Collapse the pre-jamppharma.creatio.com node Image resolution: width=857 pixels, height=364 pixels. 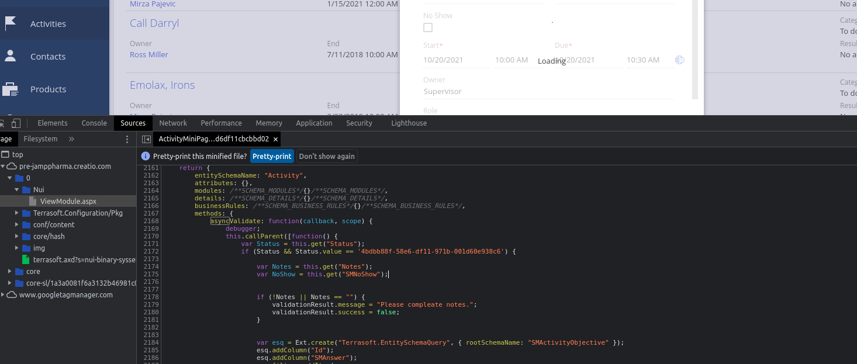[x=3, y=166]
